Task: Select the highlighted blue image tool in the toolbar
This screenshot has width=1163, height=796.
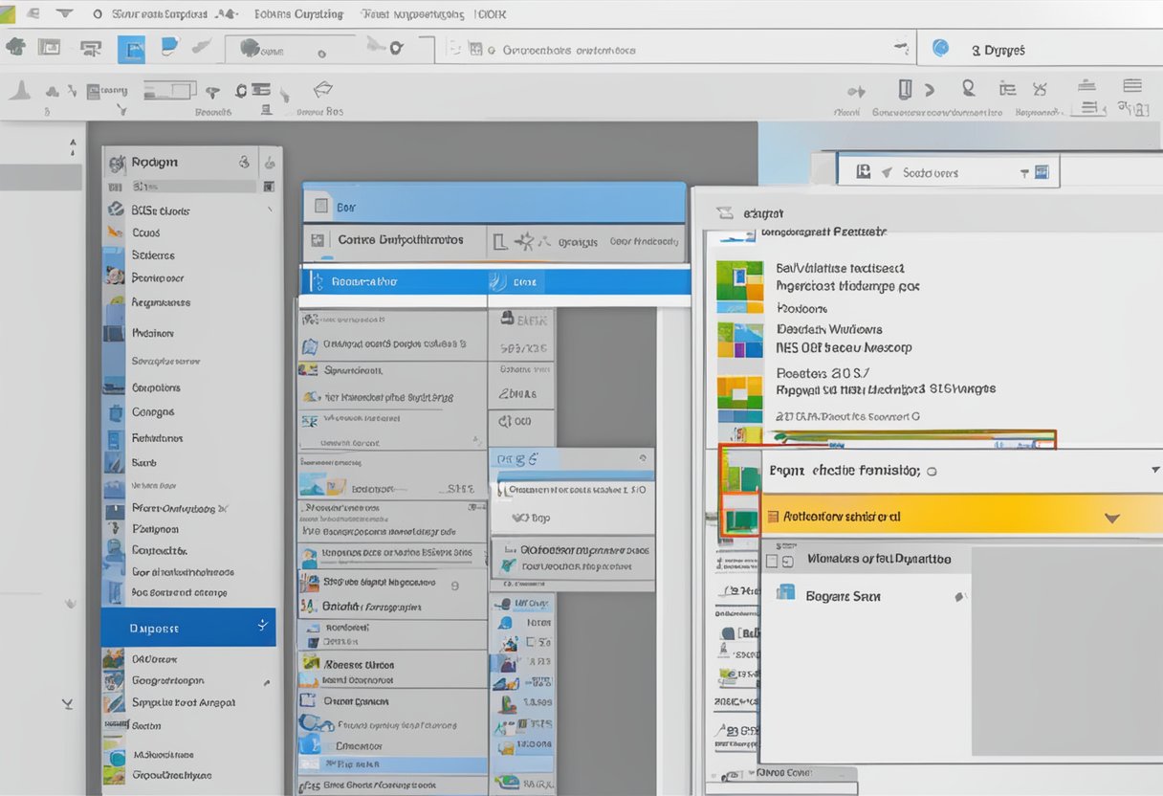Action: pos(131,49)
